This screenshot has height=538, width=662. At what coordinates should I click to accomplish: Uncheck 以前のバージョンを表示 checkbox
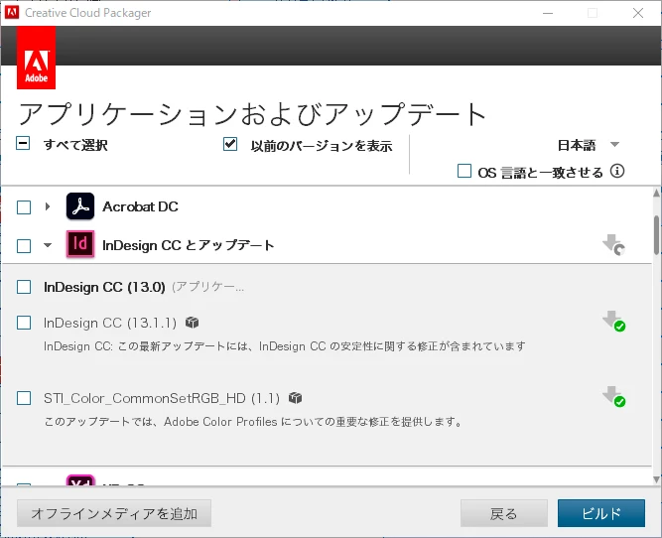click(230, 144)
